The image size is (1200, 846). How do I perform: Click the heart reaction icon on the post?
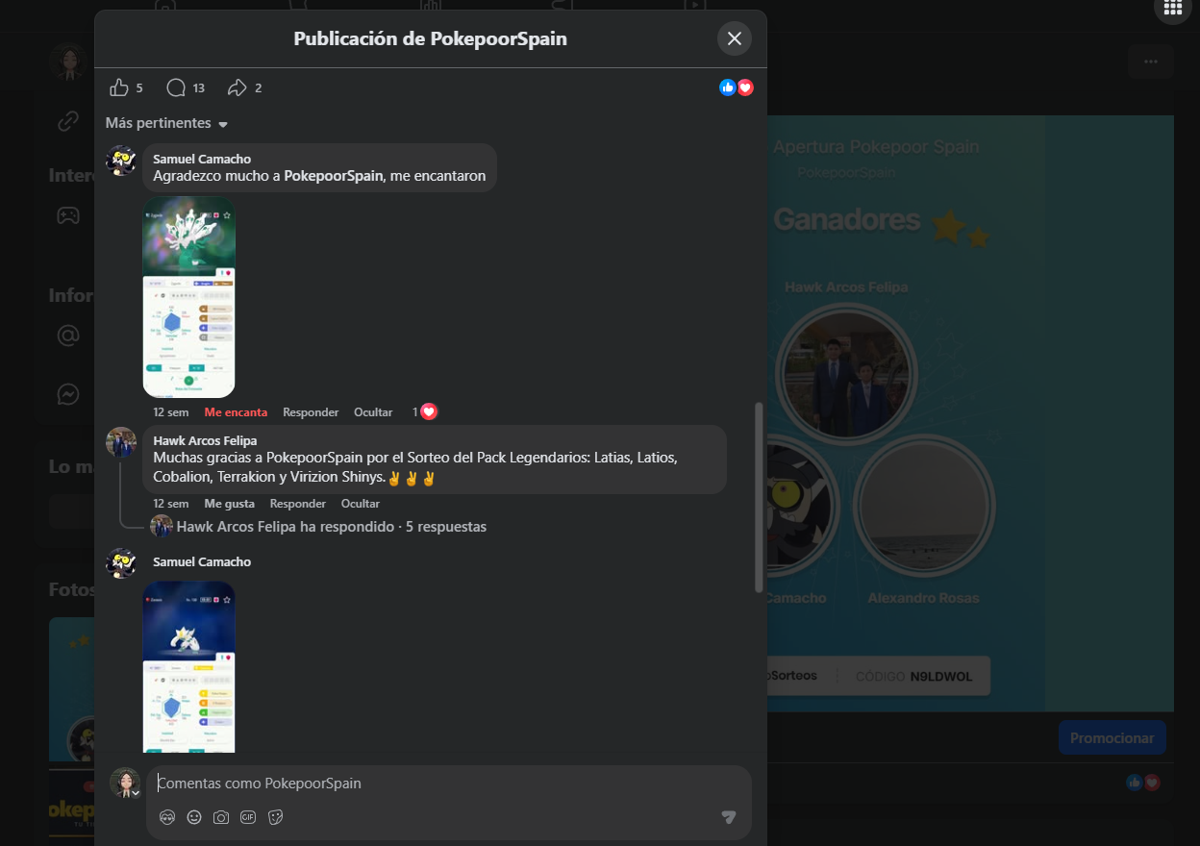click(745, 87)
